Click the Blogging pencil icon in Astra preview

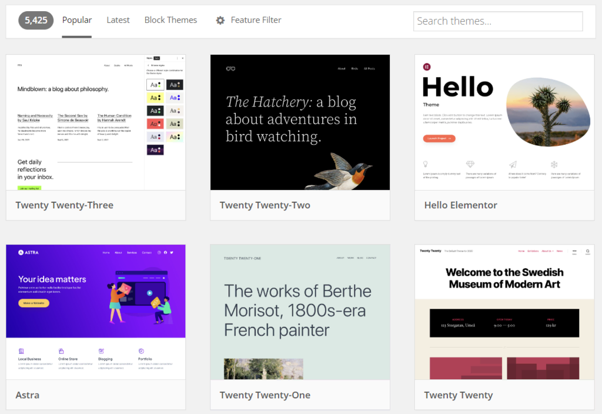pos(102,351)
